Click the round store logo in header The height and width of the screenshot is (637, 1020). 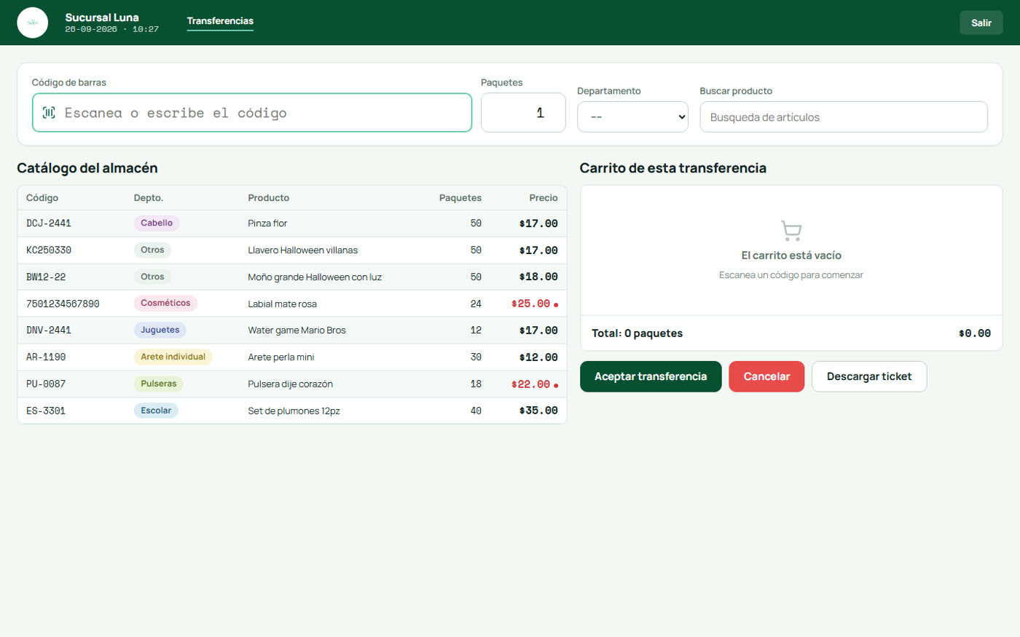[33, 23]
